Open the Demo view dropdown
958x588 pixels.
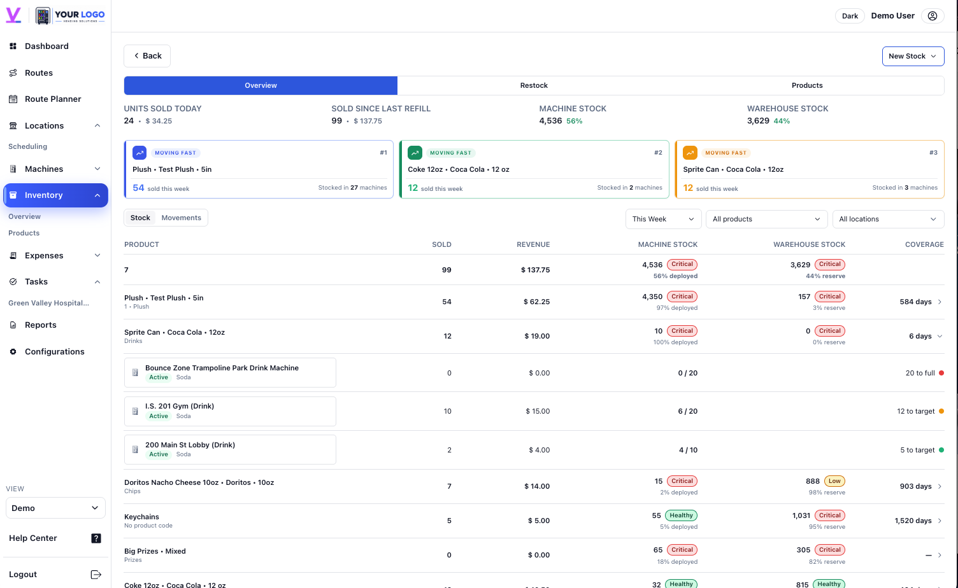click(x=55, y=508)
